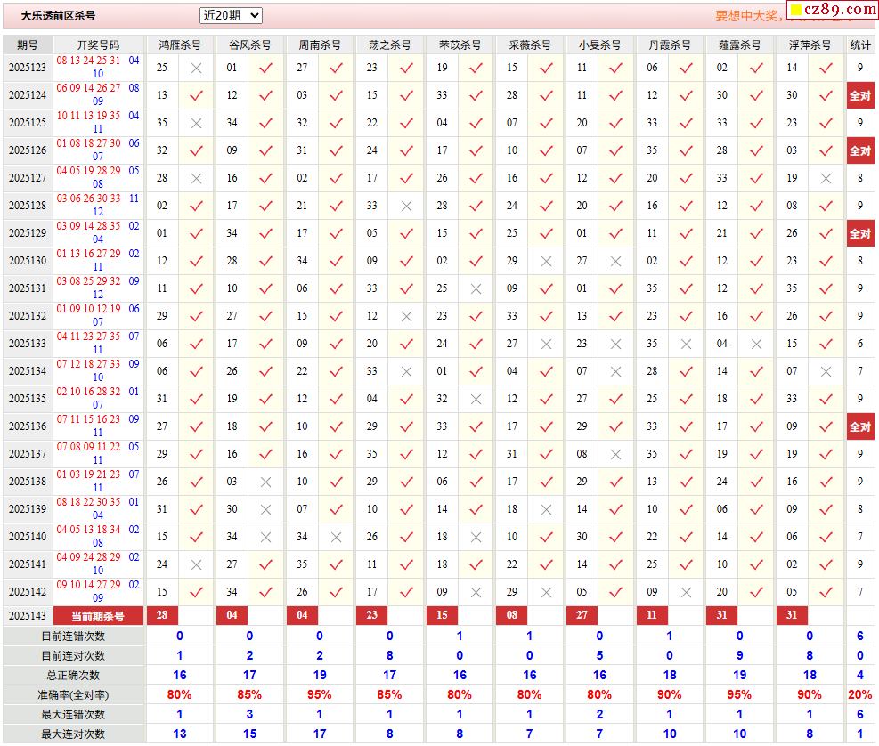Open the 近20期 period dropdown
The height and width of the screenshot is (746, 879).
click(231, 15)
